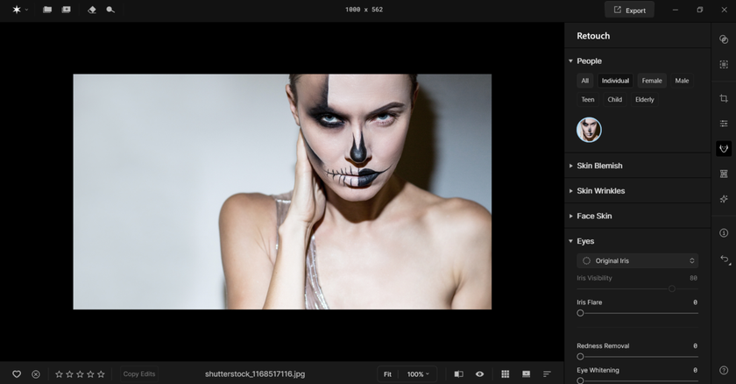Expand the Skin Blemish section

pos(599,166)
